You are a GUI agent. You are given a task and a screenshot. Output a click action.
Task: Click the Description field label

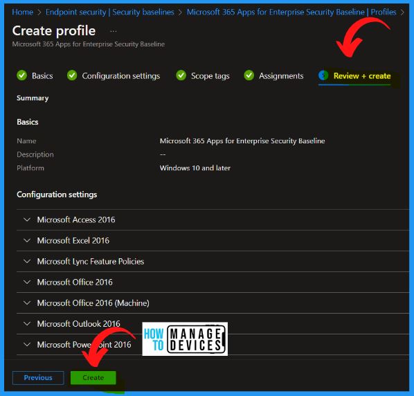35,154
